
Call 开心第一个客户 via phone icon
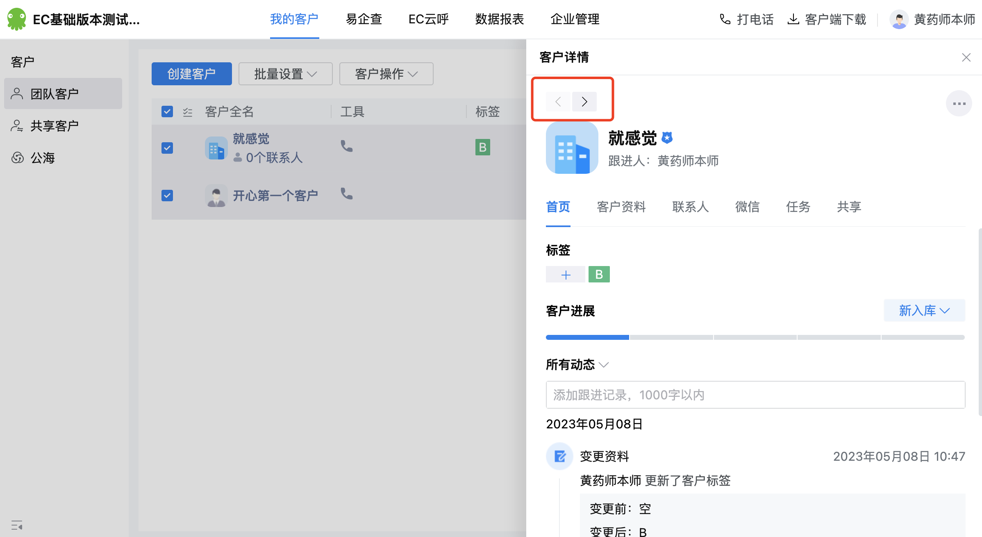coord(347,193)
